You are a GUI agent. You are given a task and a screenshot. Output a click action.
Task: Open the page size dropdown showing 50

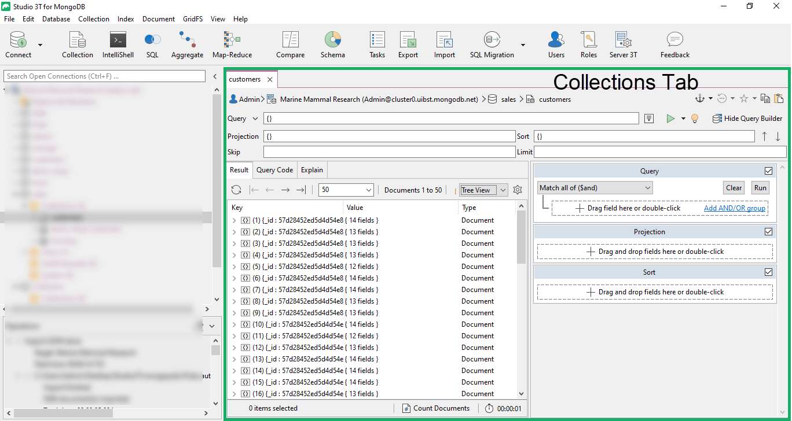click(346, 190)
